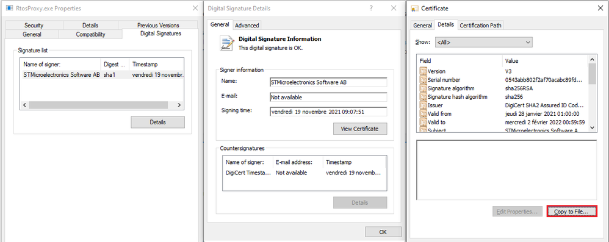
Task: Click left scroll arrow of Signature list
Action: 25,105
